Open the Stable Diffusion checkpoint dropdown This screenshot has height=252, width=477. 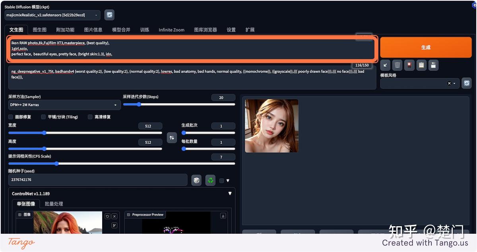coord(52,15)
